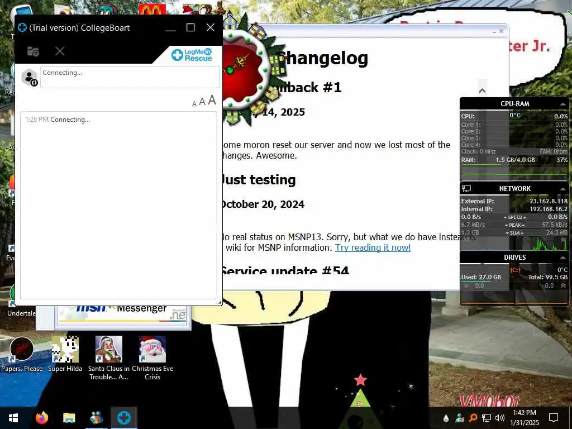572x429 pixels.
Task: Click the Total: 99.5 GB drive text
Action: tap(547, 277)
